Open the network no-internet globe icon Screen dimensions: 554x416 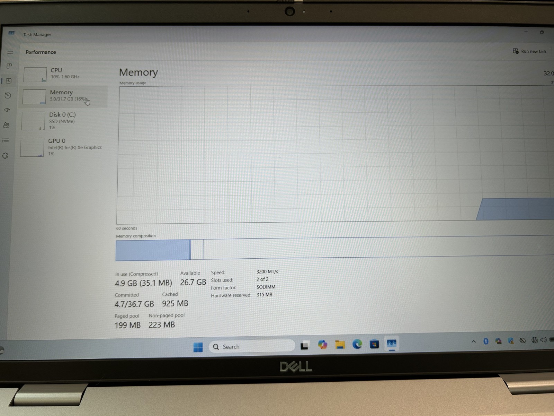[535, 340]
